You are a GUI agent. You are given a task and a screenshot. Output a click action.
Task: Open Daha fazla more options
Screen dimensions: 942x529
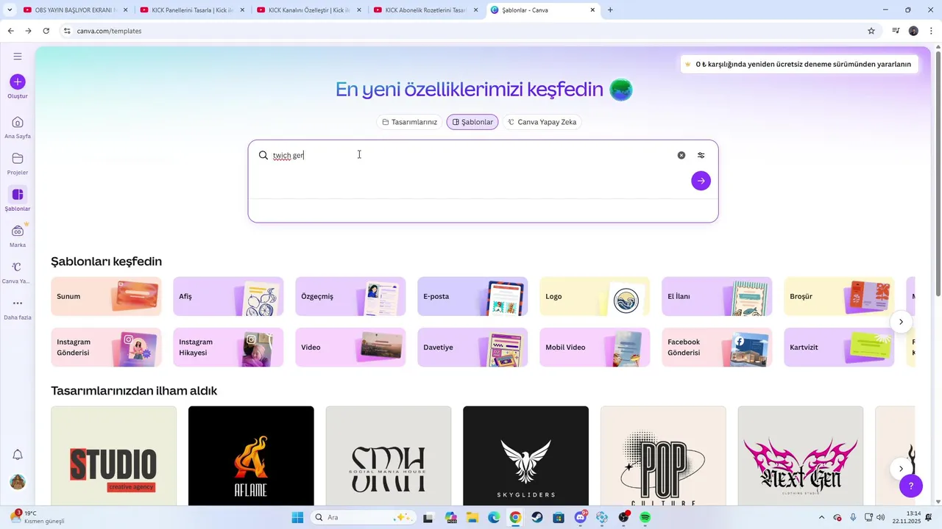[x=18, y=309]
